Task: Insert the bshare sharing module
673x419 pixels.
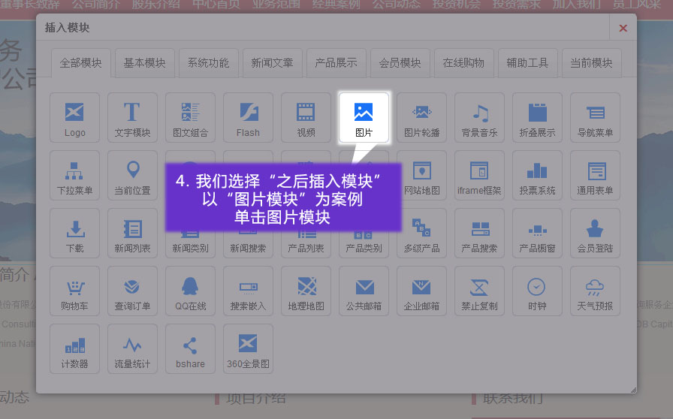Action: coord(190,348)
